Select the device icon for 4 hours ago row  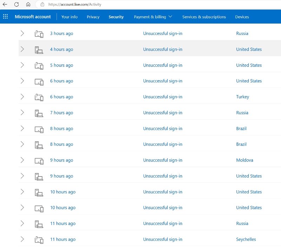[39, 50]
